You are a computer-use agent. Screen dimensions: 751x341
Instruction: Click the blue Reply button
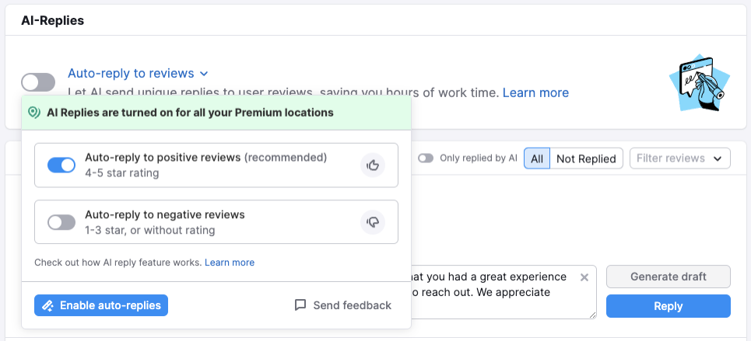pos(668,306)
